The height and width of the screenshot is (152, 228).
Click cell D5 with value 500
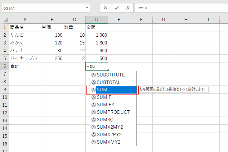[97, 58]
